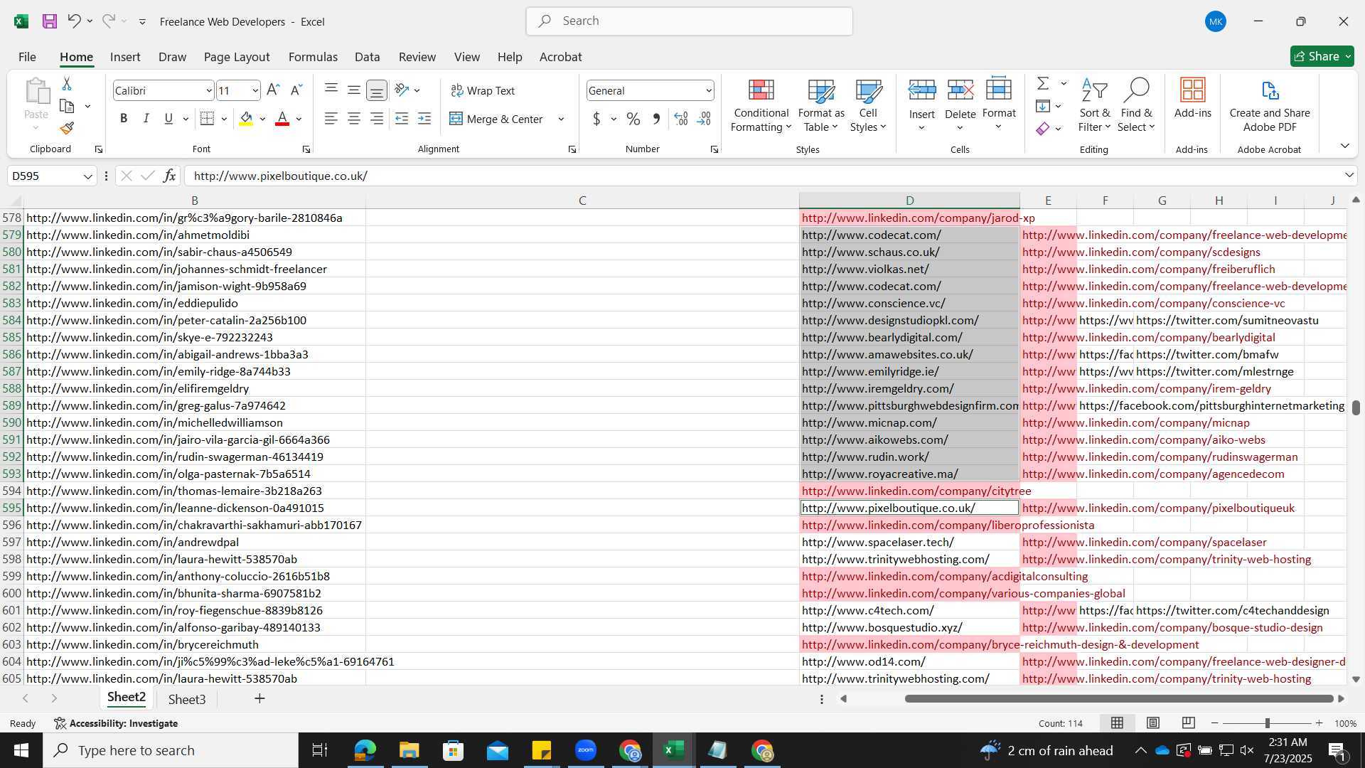Switch to the Formulas tab
This screenshot has width=1365, height=768.
pos(313,57)
